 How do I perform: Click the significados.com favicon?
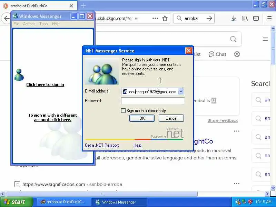tap(17, 184)
